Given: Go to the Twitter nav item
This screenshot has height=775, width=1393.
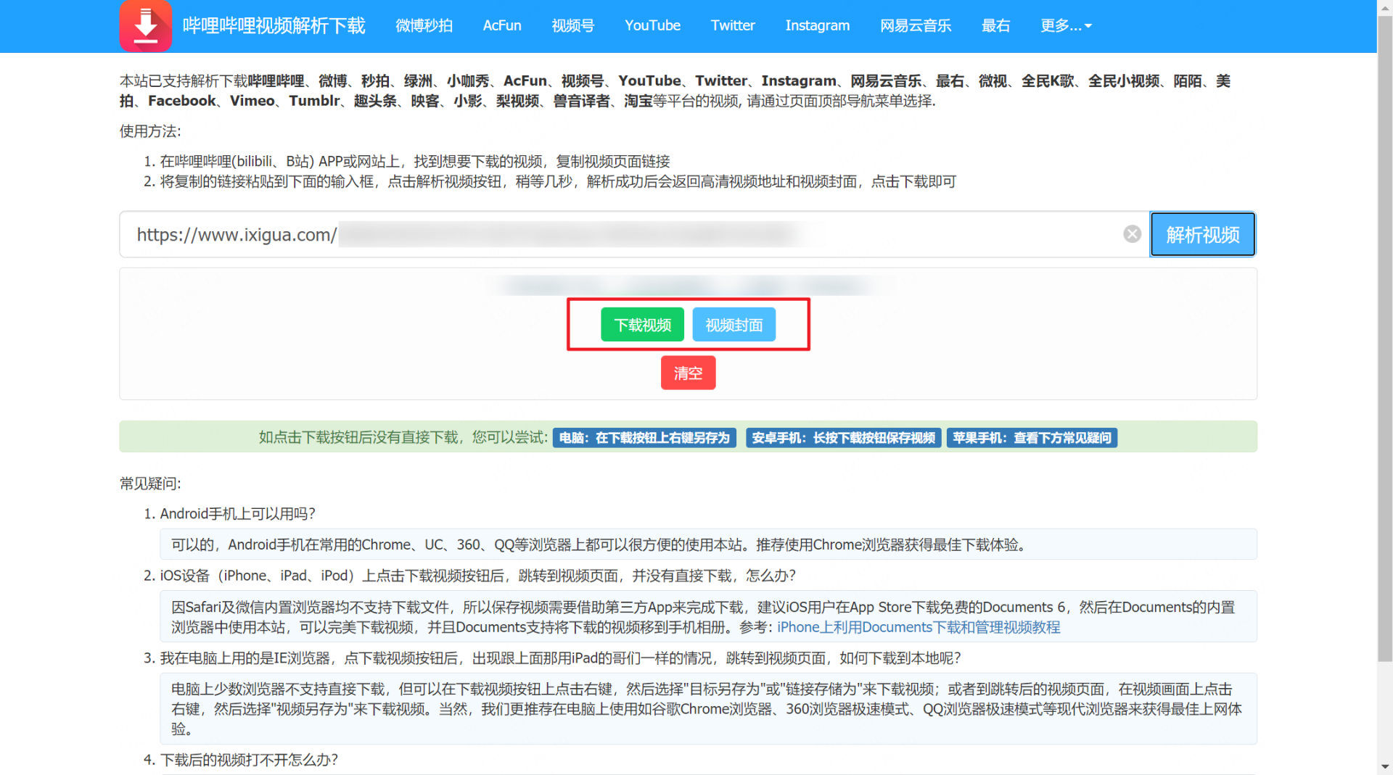Looking at the screenshot, I should (x=733, y=25).
